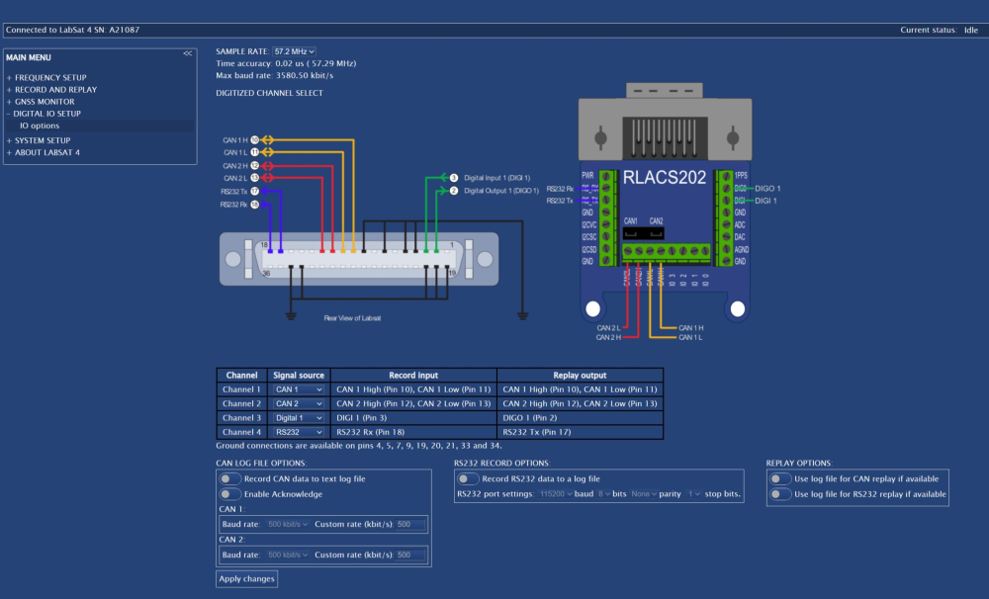The width and height of the screenshot is (989, 599).
Task: Click the Digital Output 1 (DIGO 1) marker
Action: 452,192
